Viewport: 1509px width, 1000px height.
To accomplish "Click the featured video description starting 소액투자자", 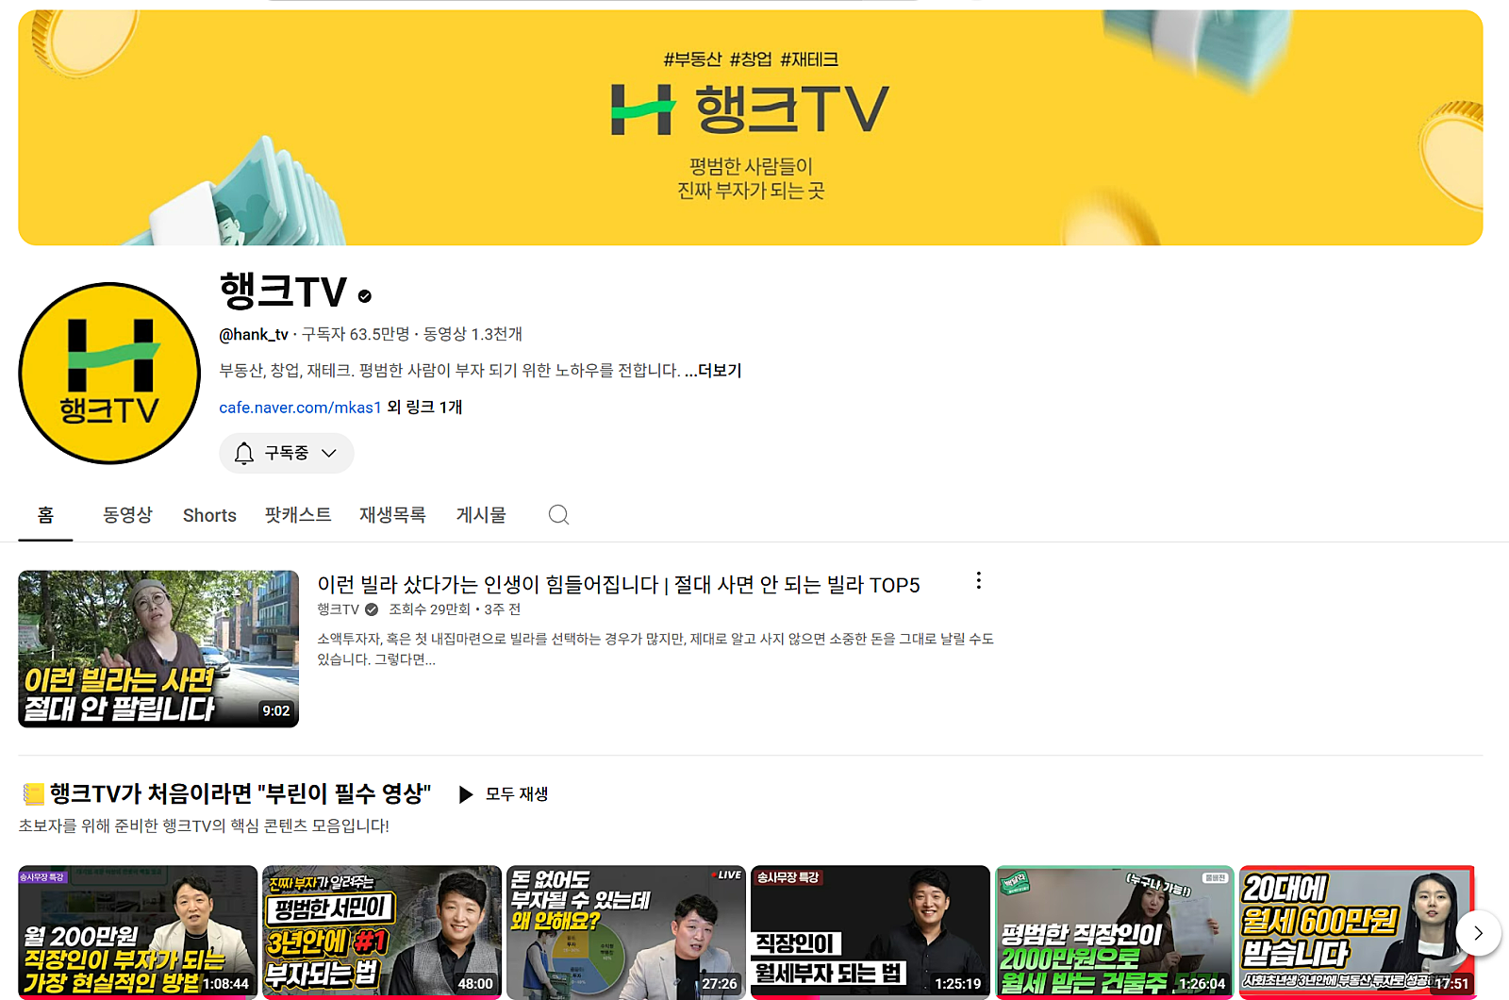I will [x=655, y=649].
